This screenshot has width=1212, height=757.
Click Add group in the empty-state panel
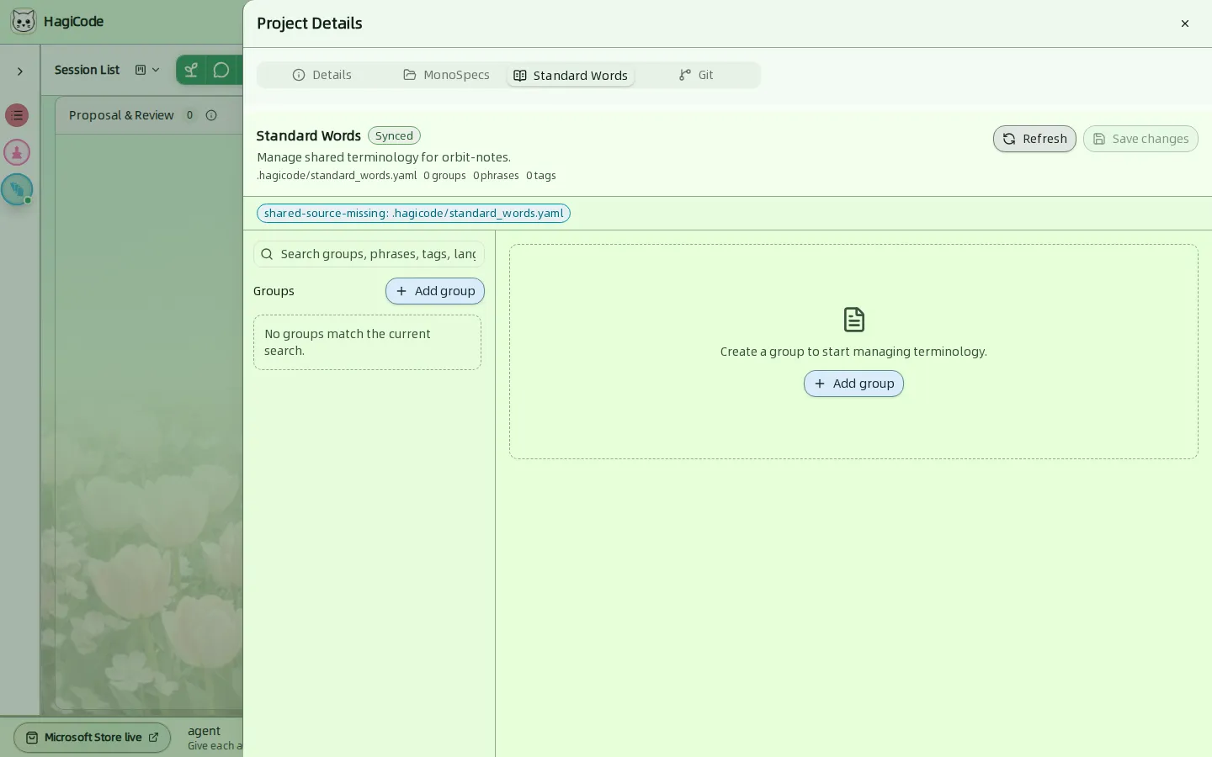click(x=853, y=384)
